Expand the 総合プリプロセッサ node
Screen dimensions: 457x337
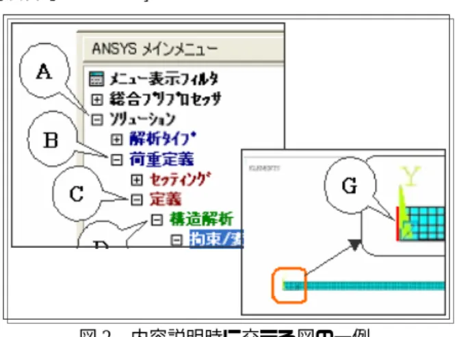96,100
